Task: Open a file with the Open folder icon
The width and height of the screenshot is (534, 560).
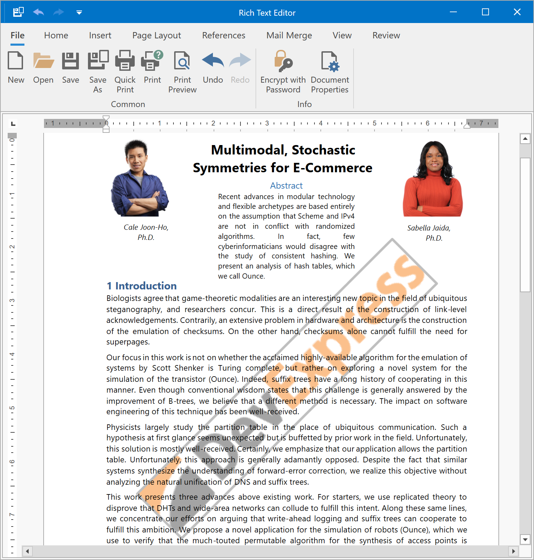Action: [x=43, y=60]
